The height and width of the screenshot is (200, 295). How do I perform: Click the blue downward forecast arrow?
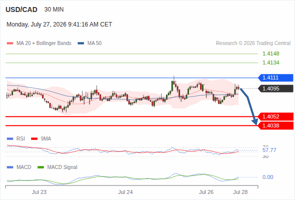coord(249,106)
